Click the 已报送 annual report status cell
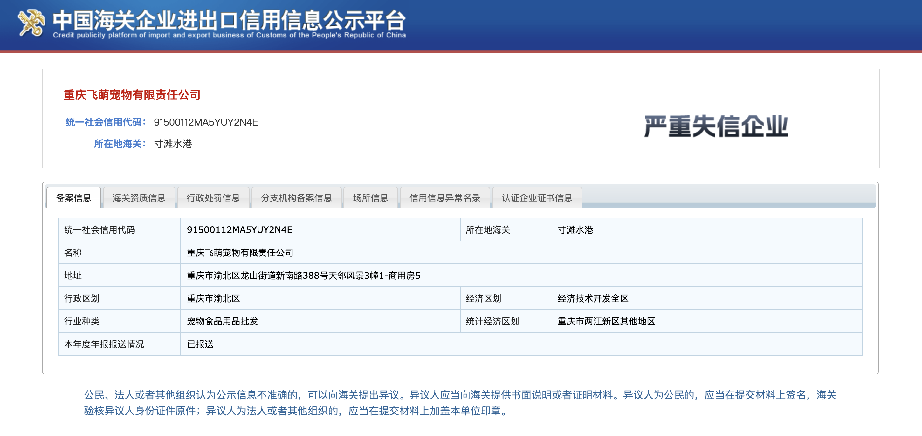922x436 pixels. (521, 344)
